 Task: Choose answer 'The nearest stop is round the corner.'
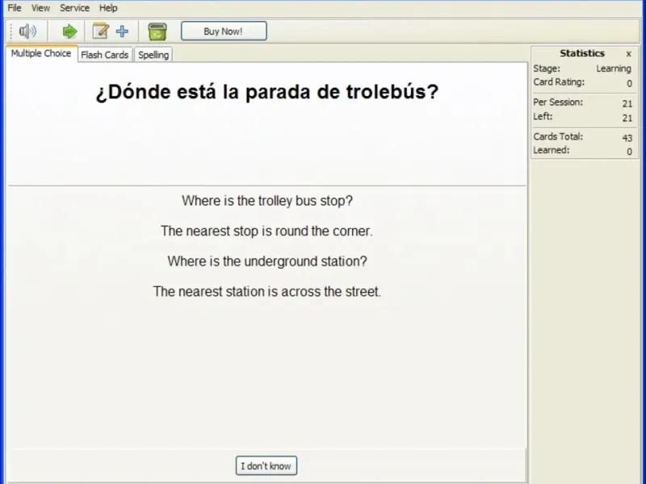(x=266, y=231)
